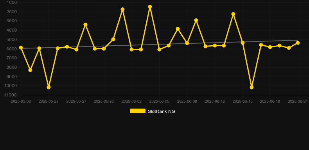Click the 1000 y-axis label
Image resolution: width=309 pixels, height=150 pixels.
point(12,3)
